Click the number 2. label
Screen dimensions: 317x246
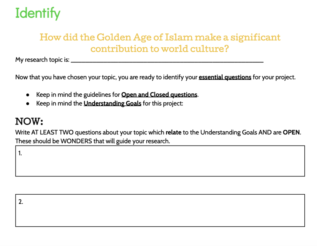21,202
